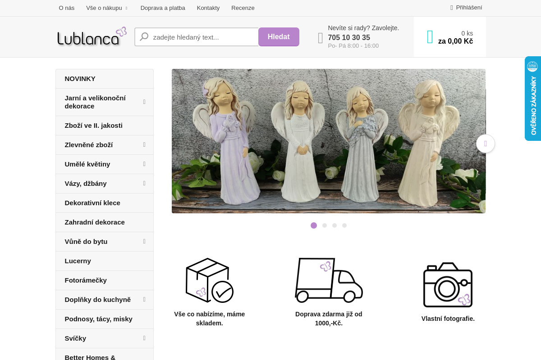Open the shopping cart icon
Image resolution: width=541 pixels, height=360 pixels.
click(430, 37)
